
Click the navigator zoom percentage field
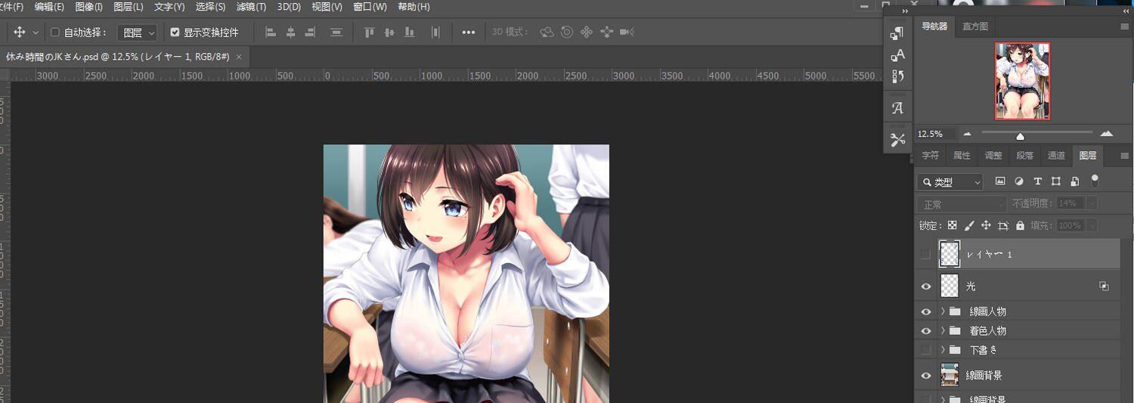[x=935, y=134]
